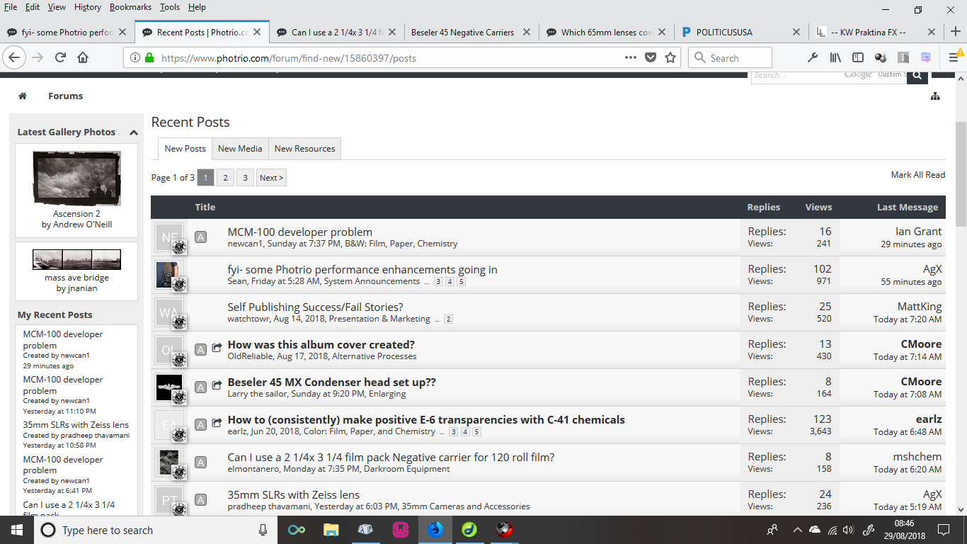The width and height of the screenshot is (967, 544).
Task: Open the sitemap icon beside Forums bar
Action: coord(935,96)
